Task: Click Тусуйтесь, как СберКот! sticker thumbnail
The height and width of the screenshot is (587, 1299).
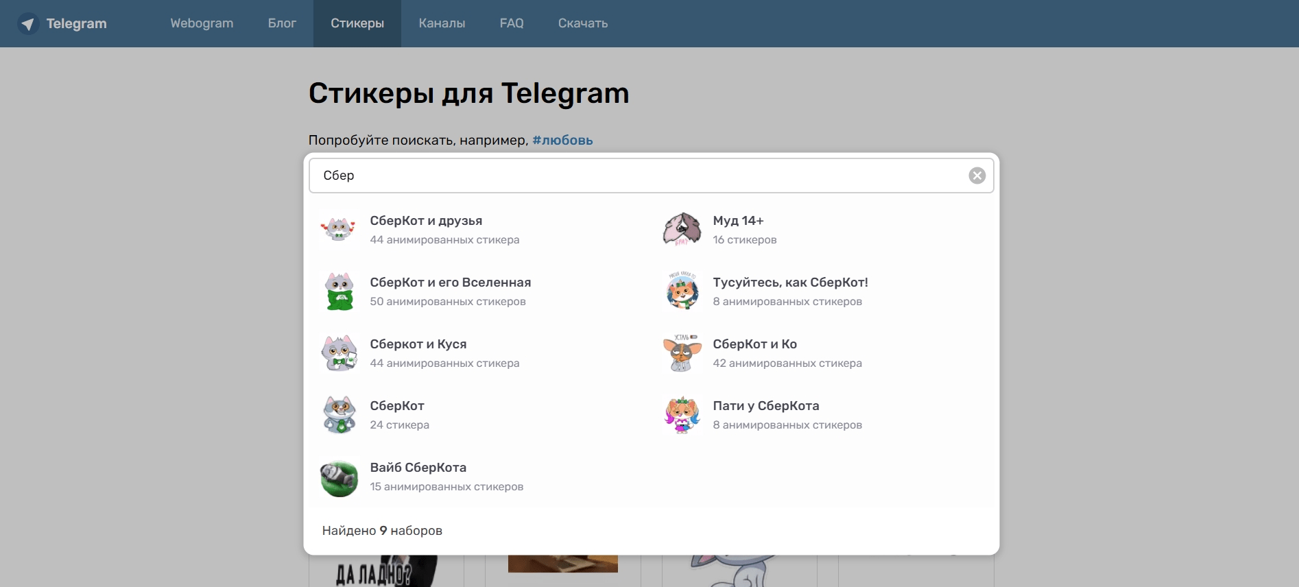Action: pos(682,291)
